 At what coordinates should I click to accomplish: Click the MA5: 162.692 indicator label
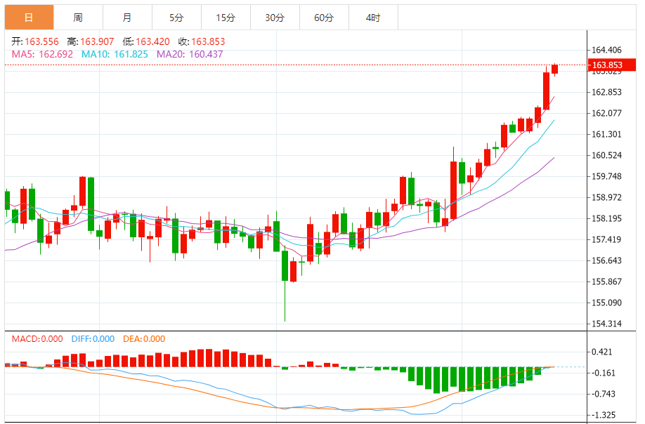coord(42,54)
